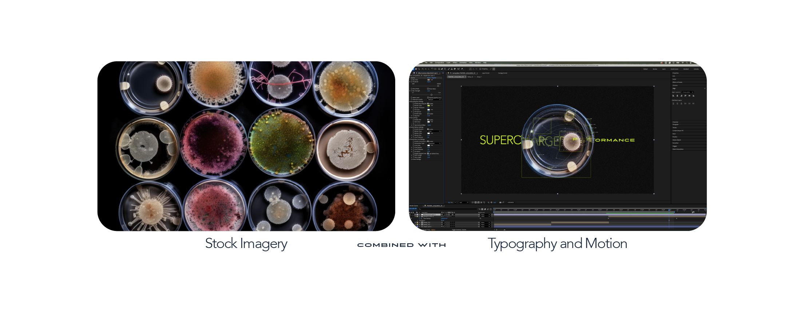Toggle Snapping checkbox in toolbar

point(480,69)
